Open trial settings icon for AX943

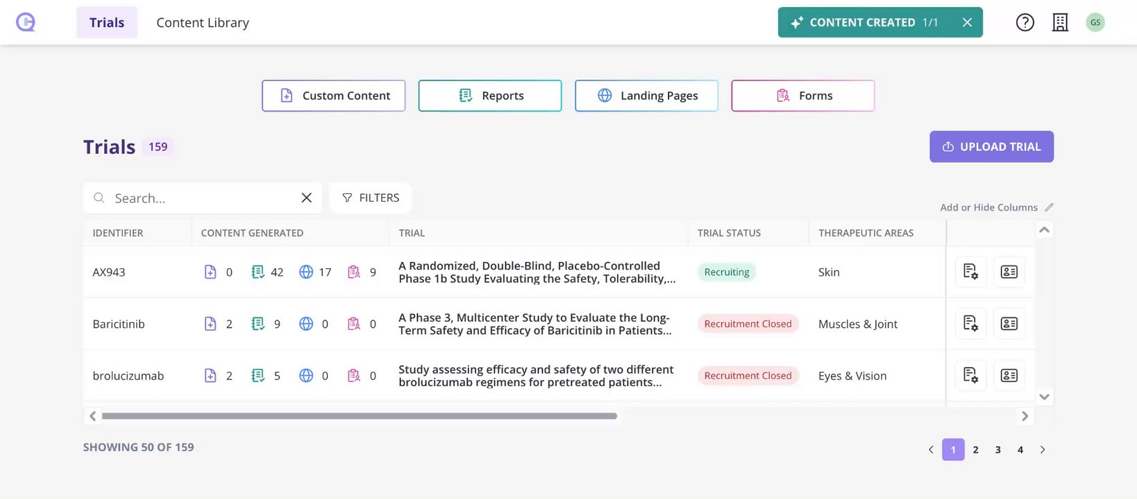pos(970,272)
